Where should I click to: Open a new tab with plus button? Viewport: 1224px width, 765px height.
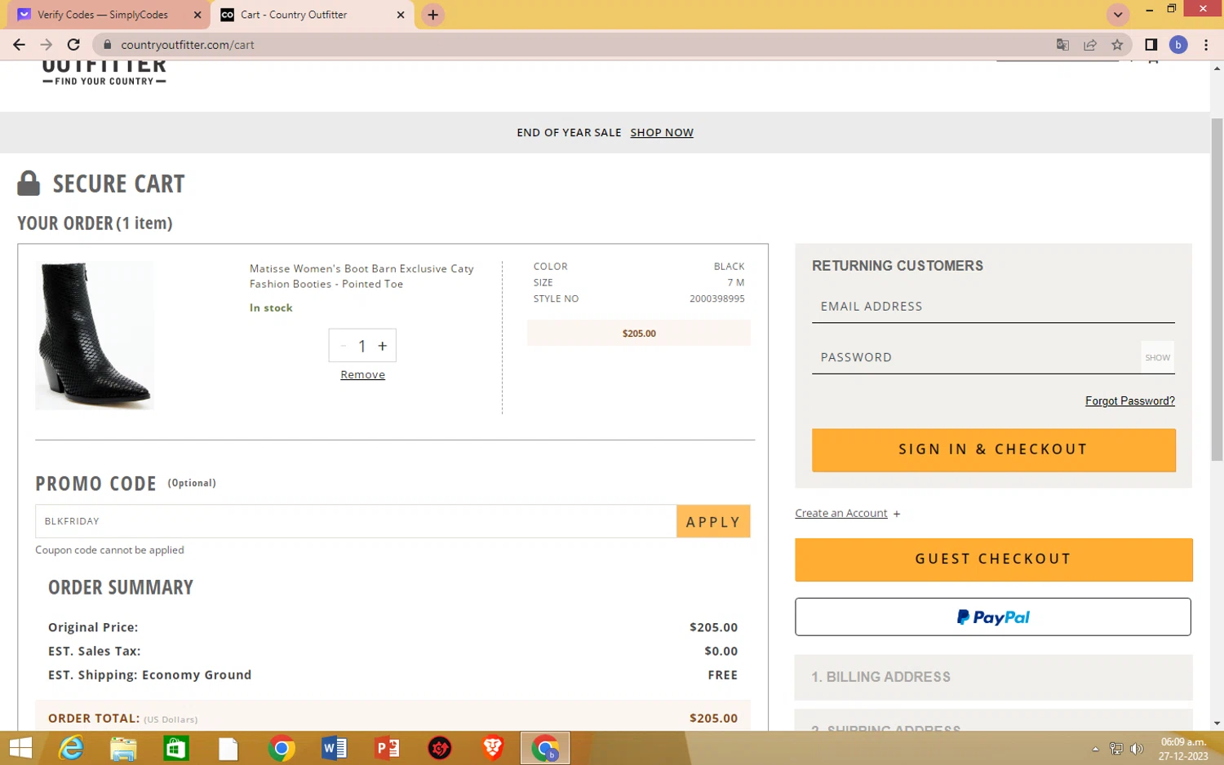[x=432, y=15]
